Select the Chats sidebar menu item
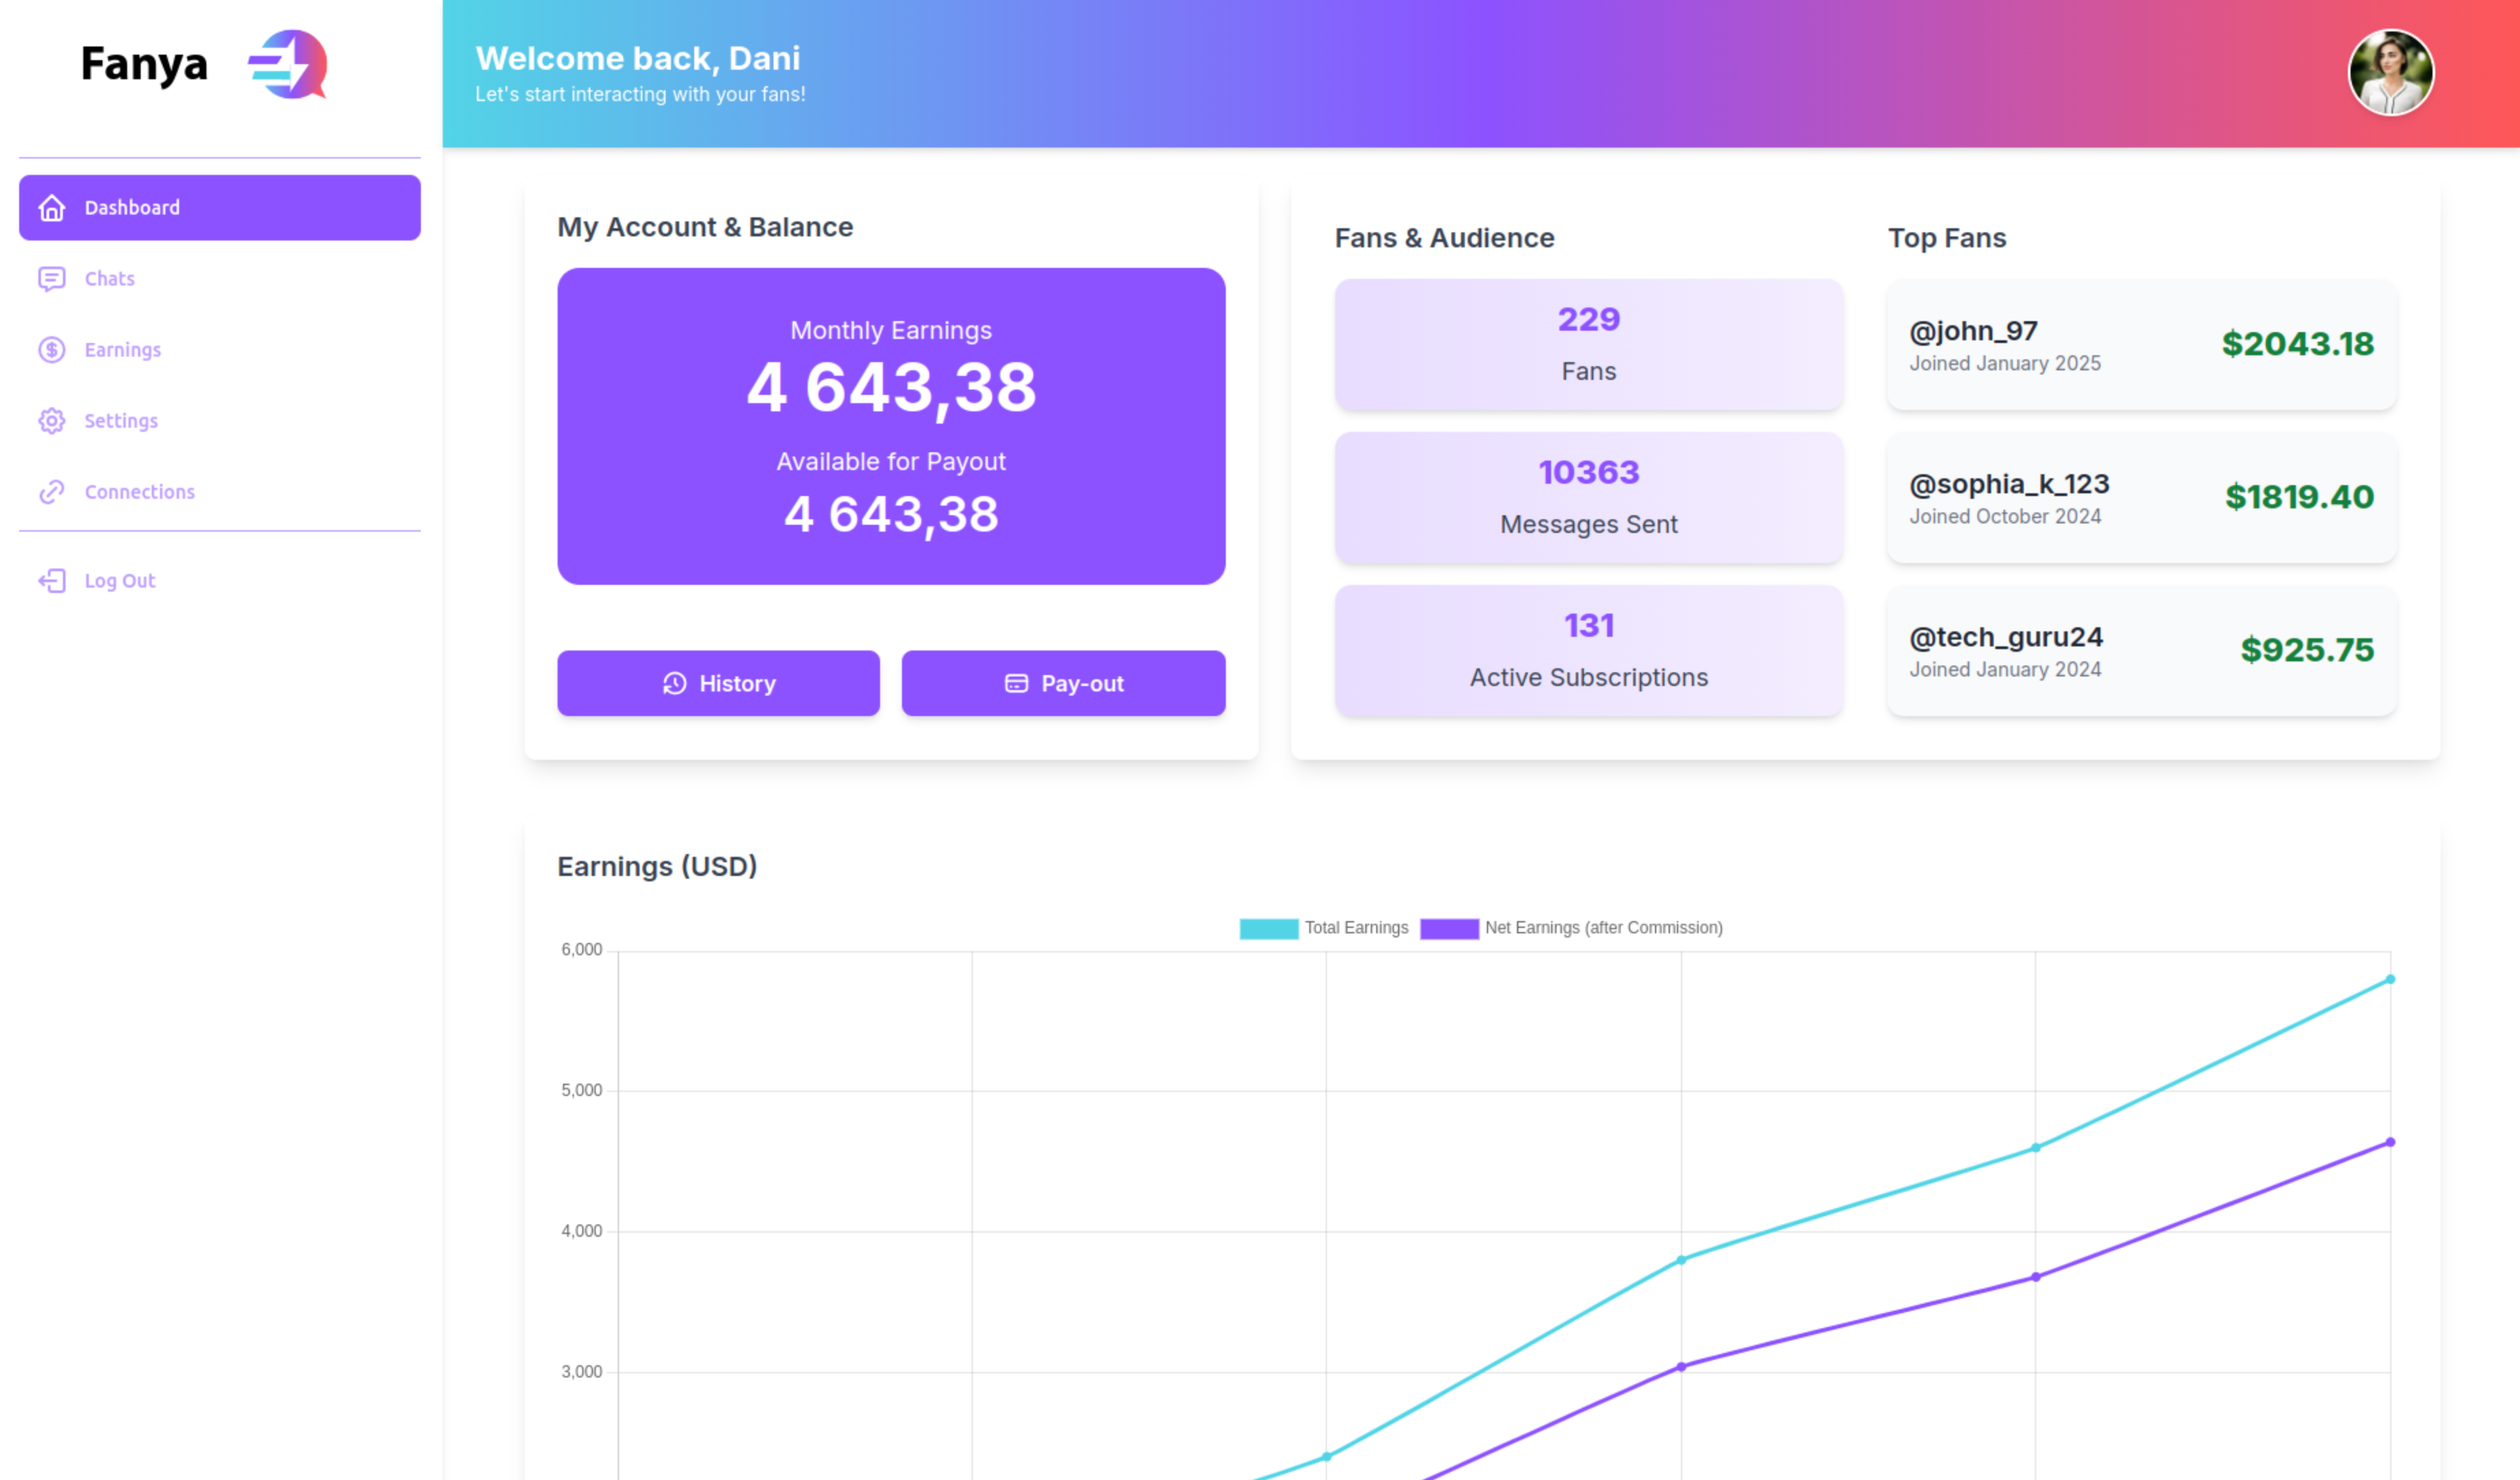The image size is (2520, 1480). [109, 278]
